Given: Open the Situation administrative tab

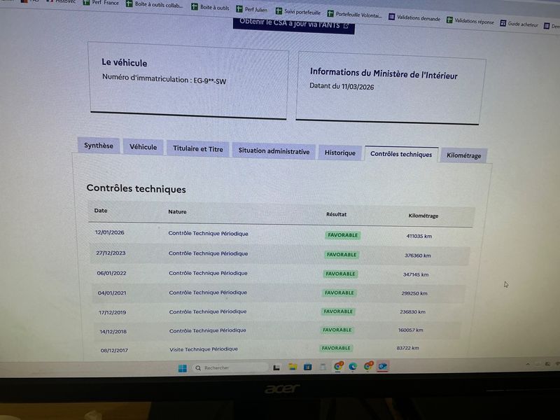Looking at the screenshot, I should 274,151.
